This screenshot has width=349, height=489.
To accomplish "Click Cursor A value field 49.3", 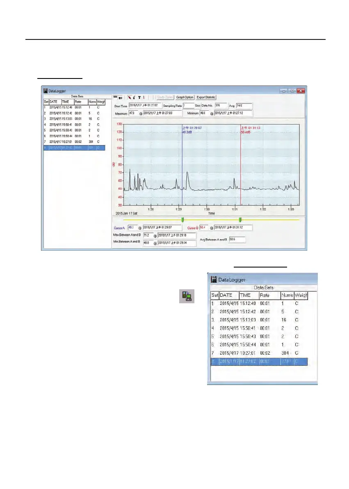I will [132, 228].
